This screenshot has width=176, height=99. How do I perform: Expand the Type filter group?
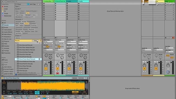pyautogui.click(x=17, y=7)
